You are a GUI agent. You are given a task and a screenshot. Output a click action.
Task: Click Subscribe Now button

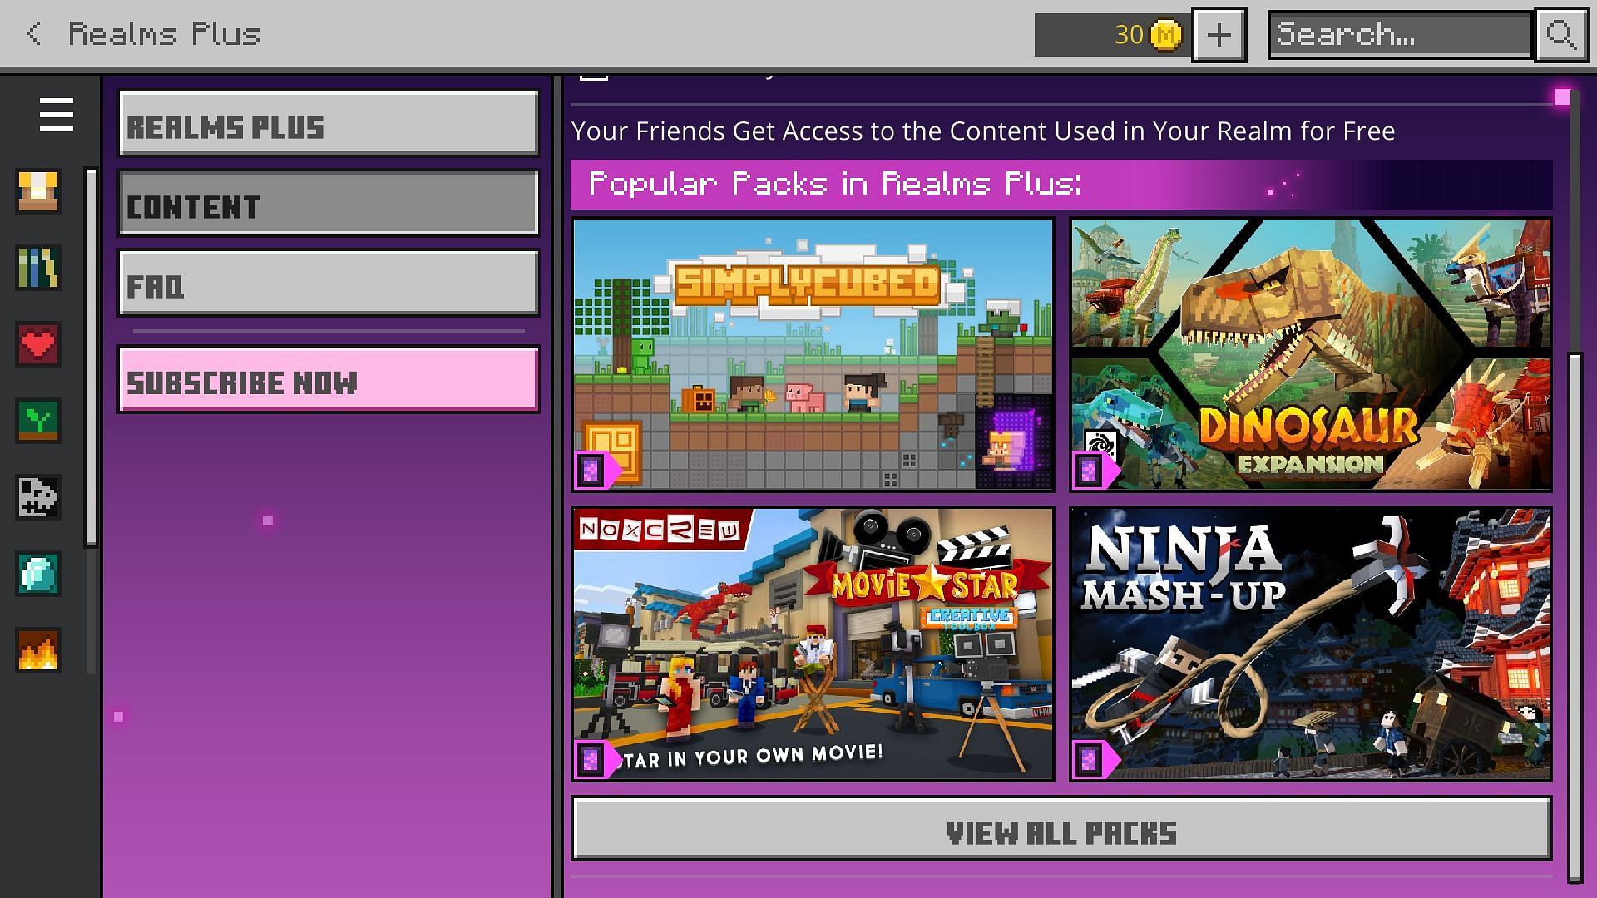(329, 379)
